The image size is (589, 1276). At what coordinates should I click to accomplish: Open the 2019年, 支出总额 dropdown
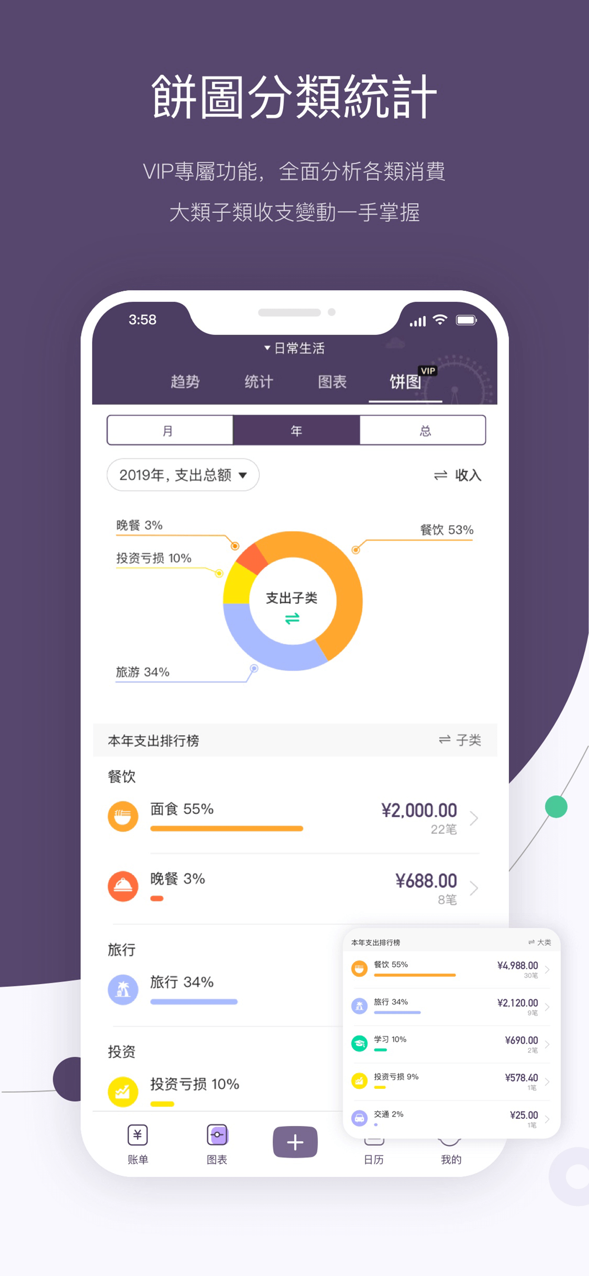click(x=183, y=475)
